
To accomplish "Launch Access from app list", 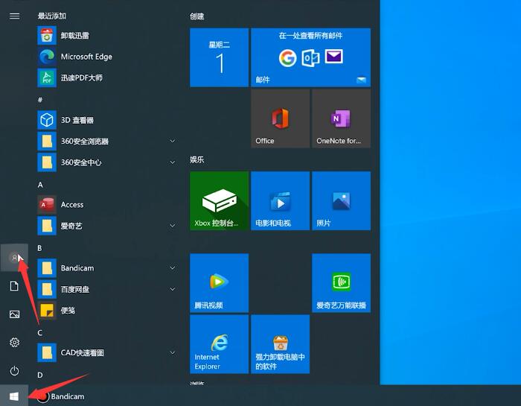I will pos(106,205).
